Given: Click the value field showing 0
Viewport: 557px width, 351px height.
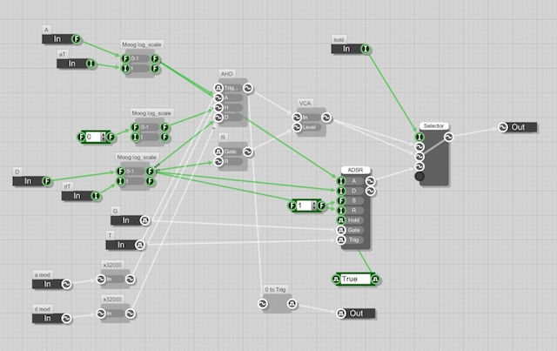Looking at the screenshot, I should click(x=93, y=137).
